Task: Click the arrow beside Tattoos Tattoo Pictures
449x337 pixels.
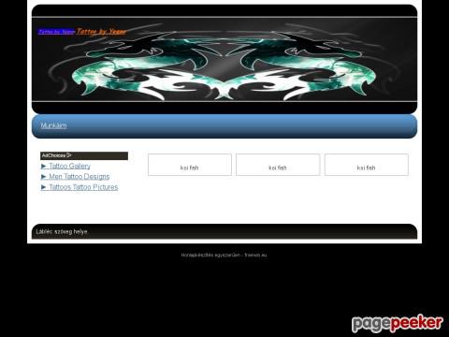Action: pyautogui.click(x=44, y=187)
